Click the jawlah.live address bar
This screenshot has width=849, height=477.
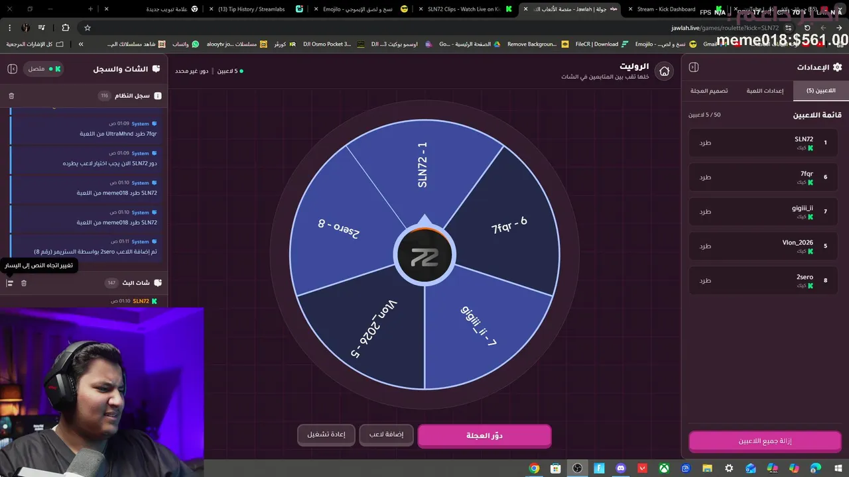coord(438,28)
